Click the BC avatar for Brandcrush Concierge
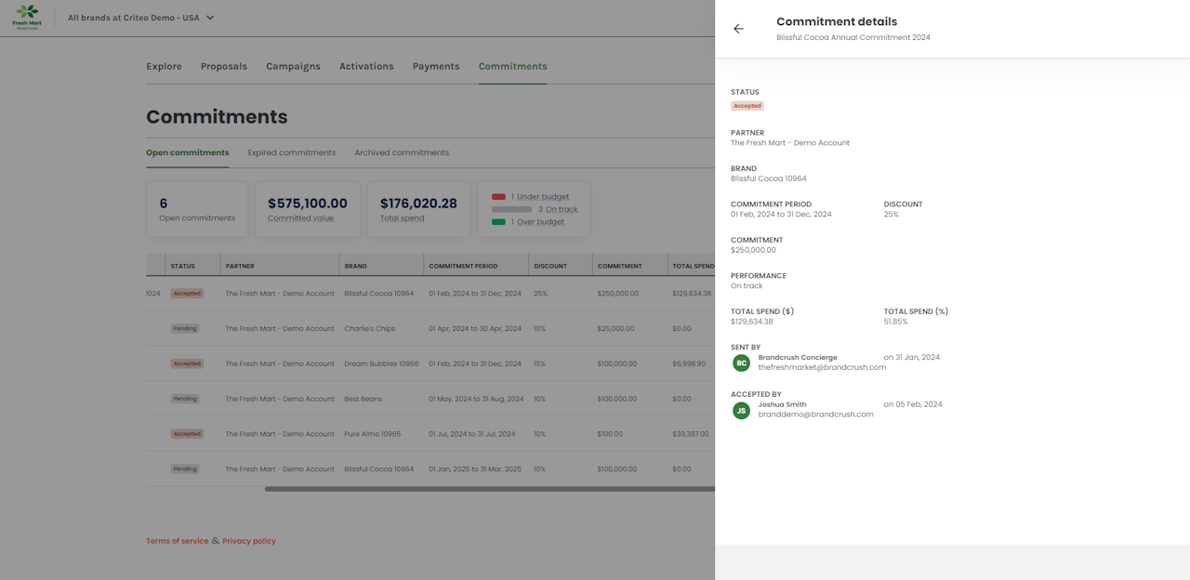 click(741, 363)
